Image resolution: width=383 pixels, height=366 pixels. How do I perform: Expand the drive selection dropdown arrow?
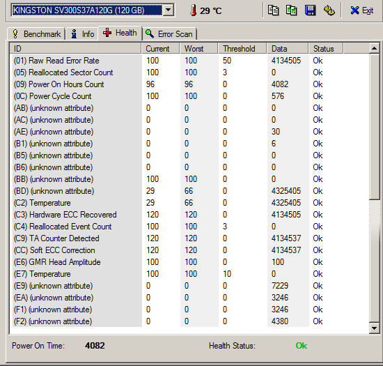click(168, 10)
